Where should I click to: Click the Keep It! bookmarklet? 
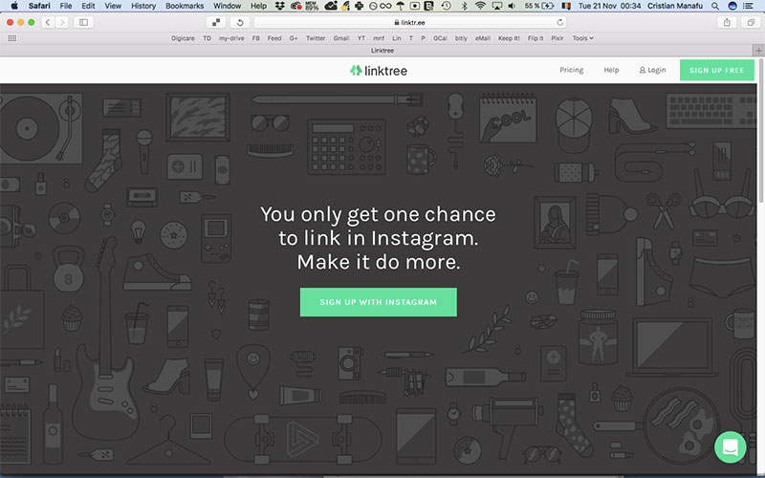coord(509,38)
